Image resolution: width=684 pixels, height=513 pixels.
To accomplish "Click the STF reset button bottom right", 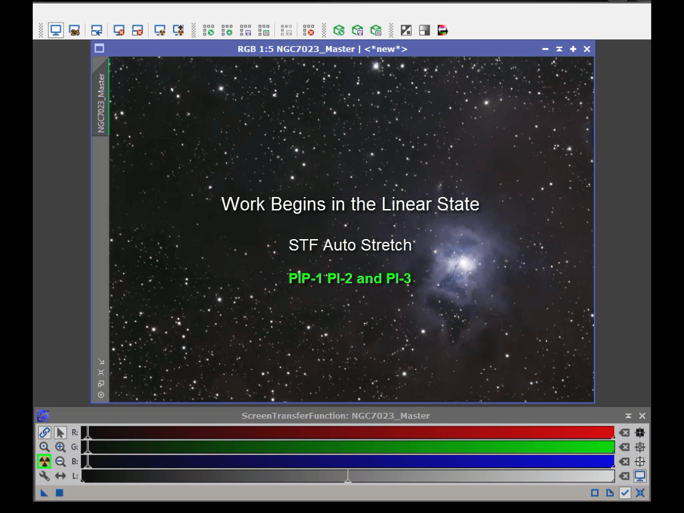I will tap(640, 493).
